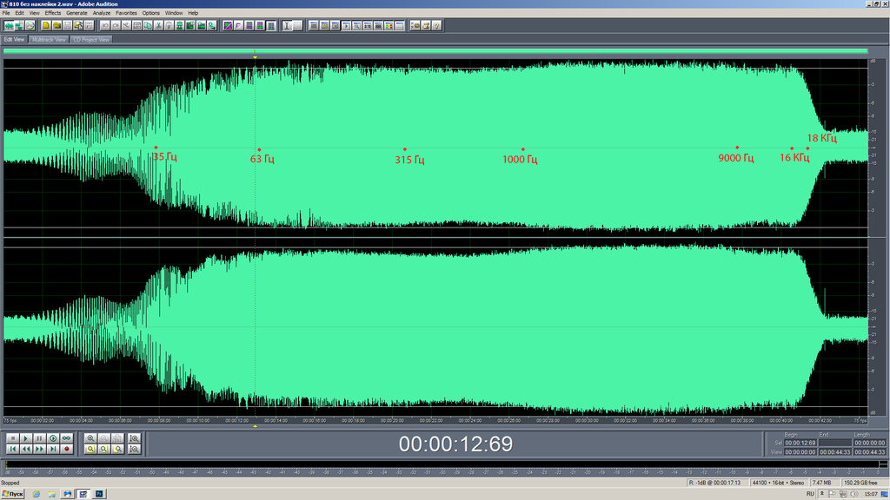Toggle the CD Project View toolbar icon
This screenshot has width=890, height=500.
[x=30, y=25]
